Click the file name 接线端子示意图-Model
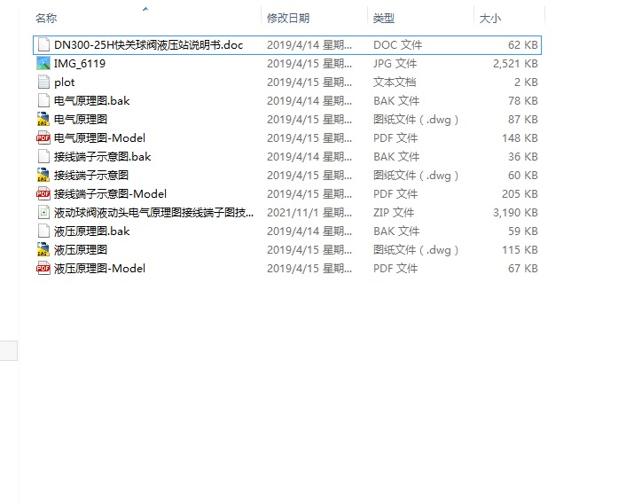This screenshot has height=502, width=626. pos(110,194)
